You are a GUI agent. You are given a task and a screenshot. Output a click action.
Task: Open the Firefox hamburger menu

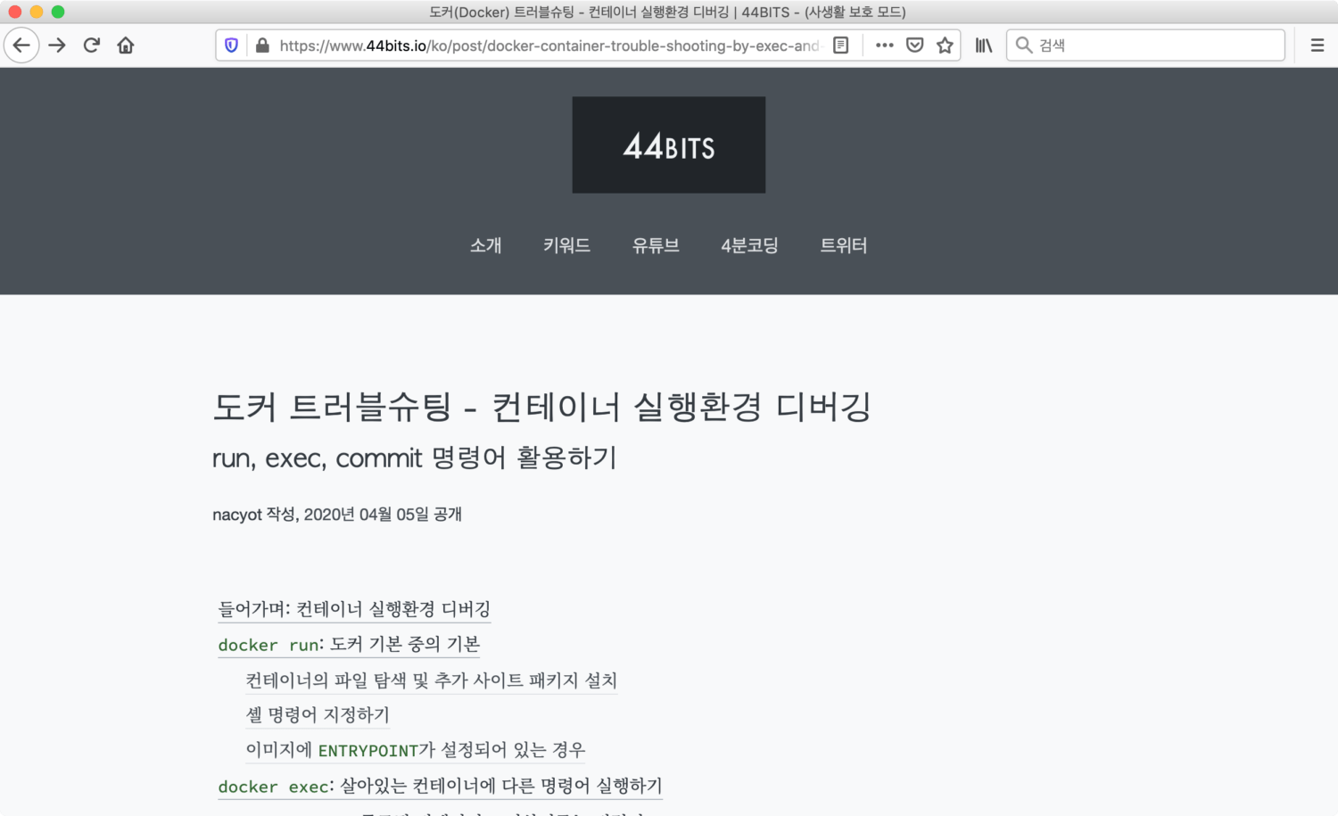pyautogui.click(x=1317, y=45)
